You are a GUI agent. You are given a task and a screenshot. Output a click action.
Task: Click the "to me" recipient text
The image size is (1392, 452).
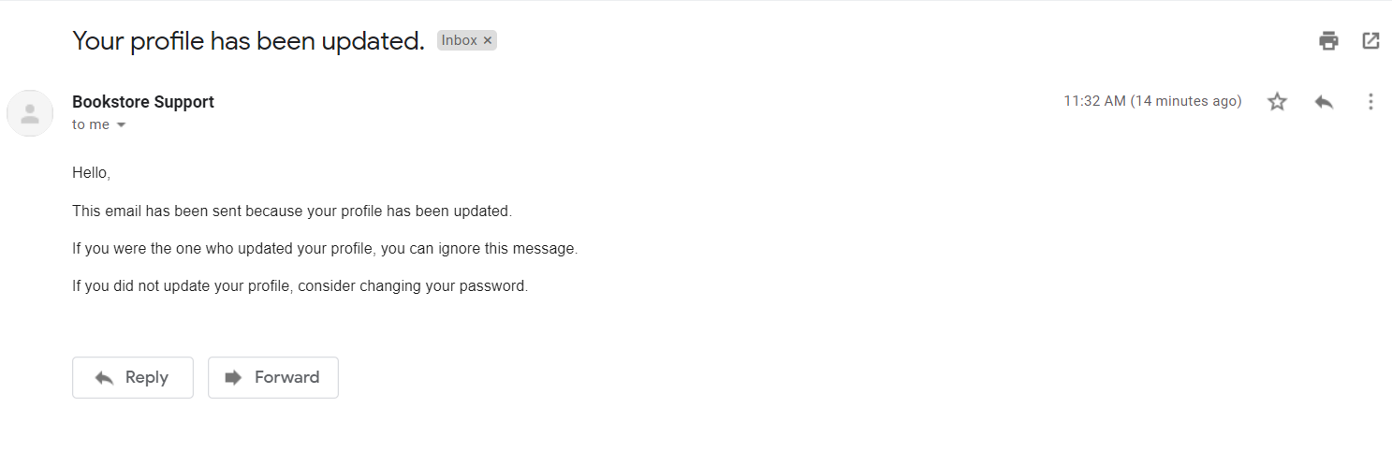pos(91,124)
